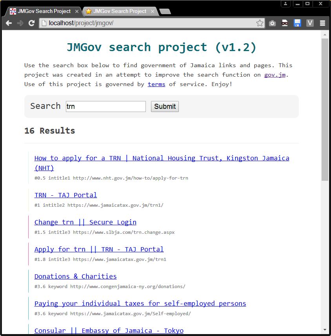The image size is (331, 336).
Task: Click the Submit button
Action: [165, 106]
